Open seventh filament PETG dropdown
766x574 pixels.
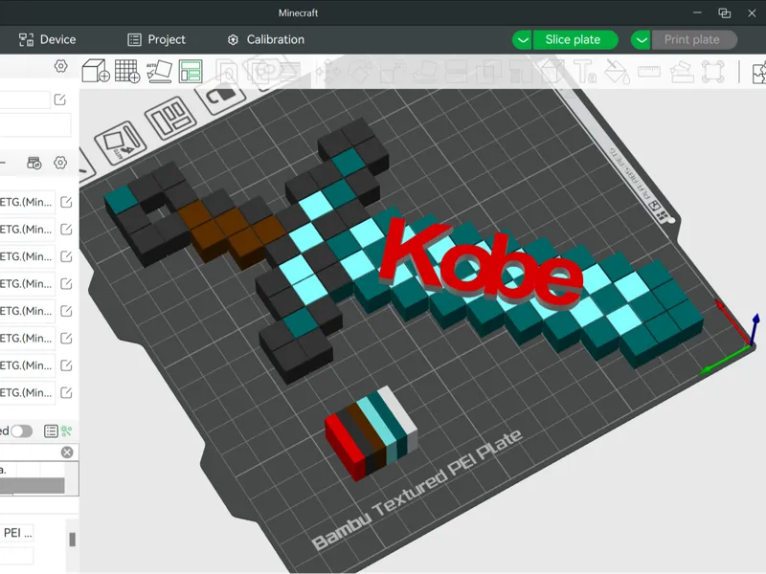click(x=28, y=365)
